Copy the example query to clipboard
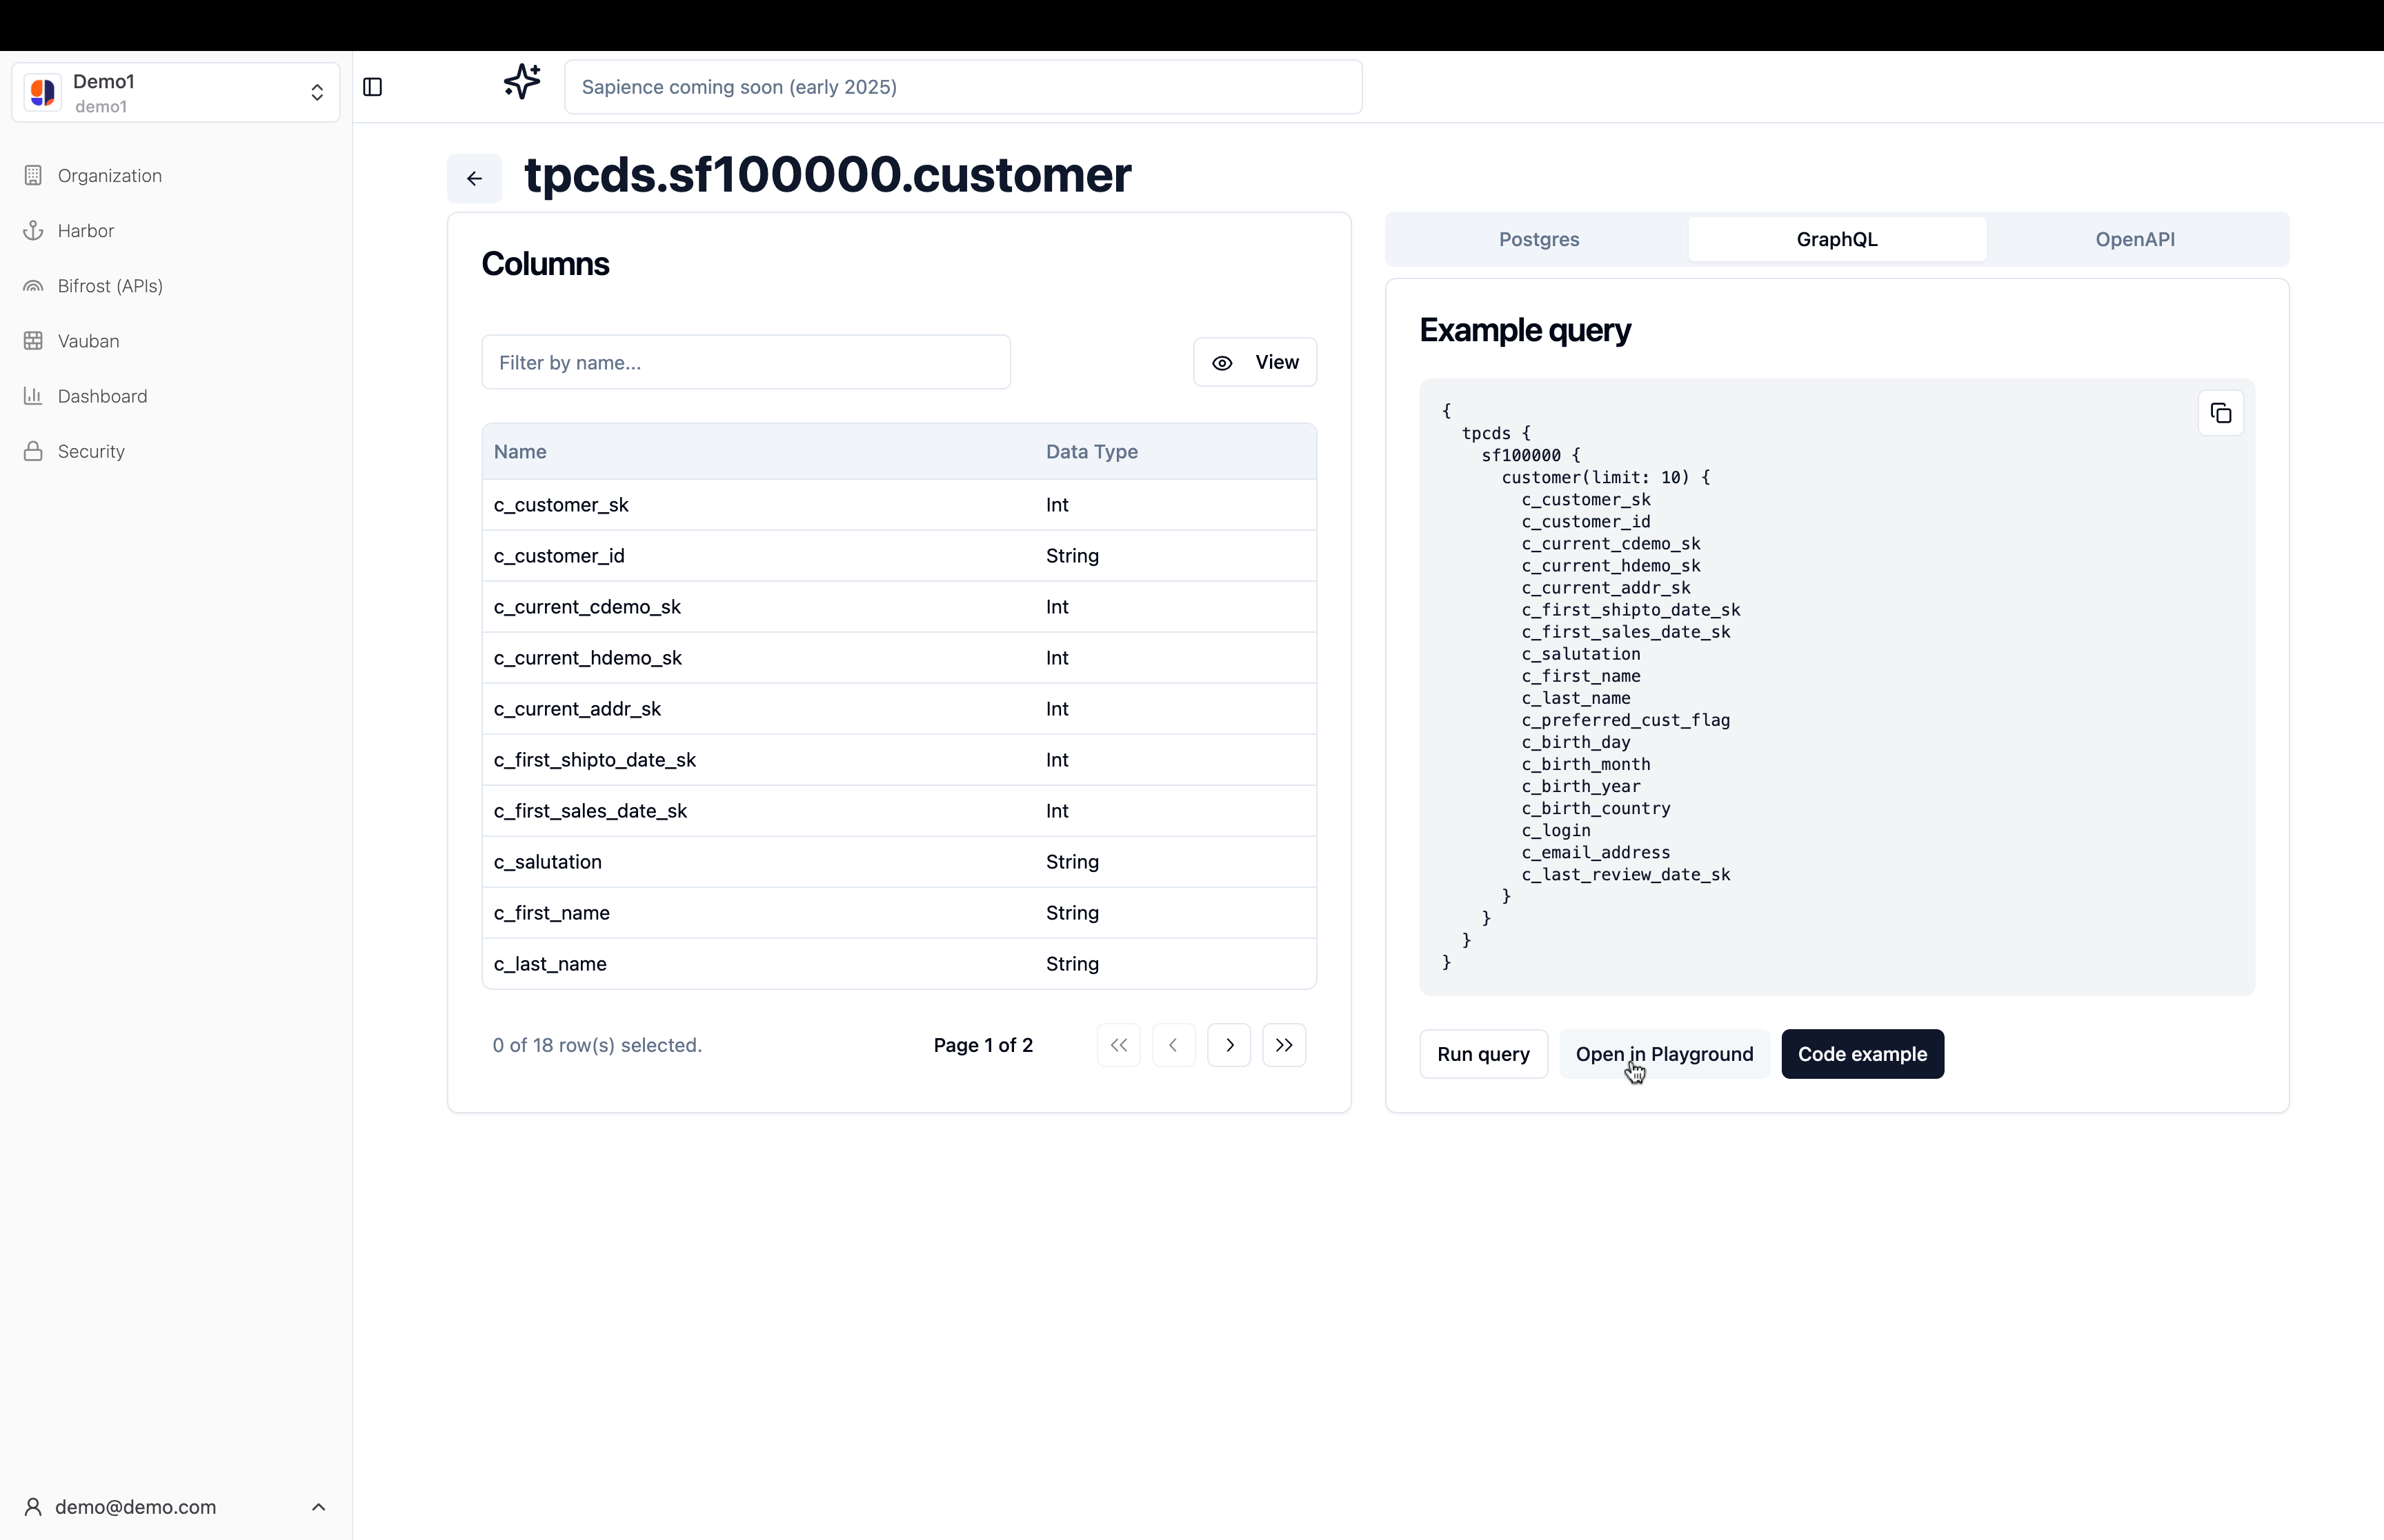Image resolution: width=2384 pixels, height=1540 pixels. coord(2220,413)
